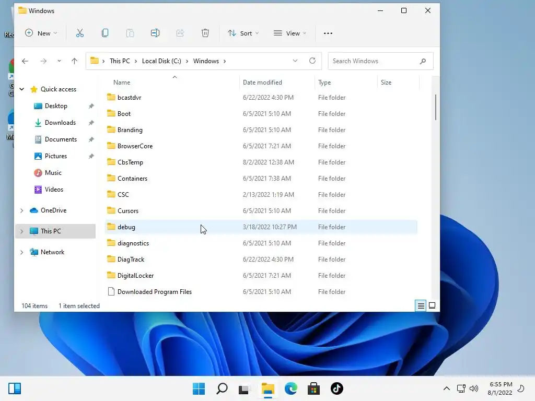Click Local Disk (C:) in breadcrumb
The image size is (535, 401).
[x=161, y=61]
